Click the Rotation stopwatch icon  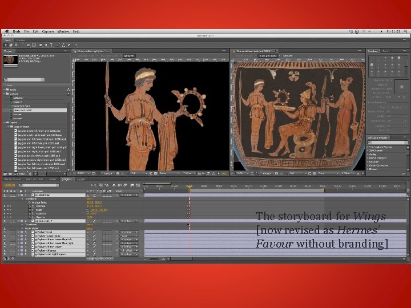[x=29, y=213]
